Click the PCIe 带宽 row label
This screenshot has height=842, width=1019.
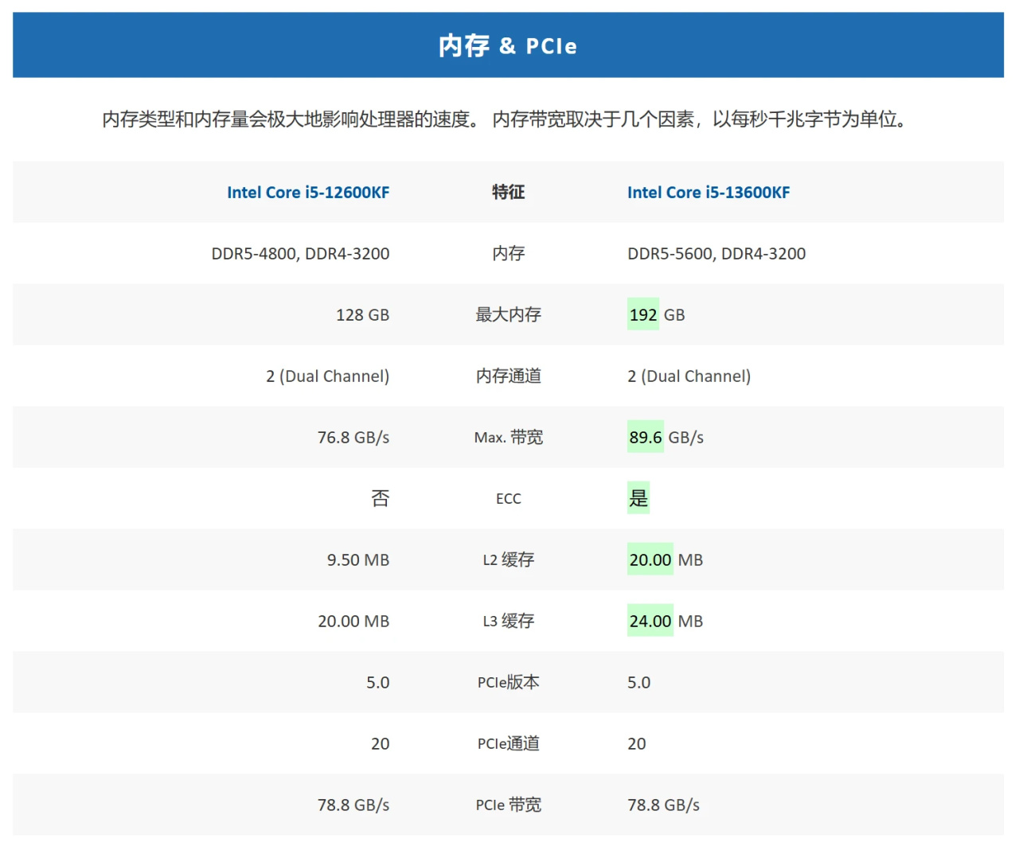[508, 805]
